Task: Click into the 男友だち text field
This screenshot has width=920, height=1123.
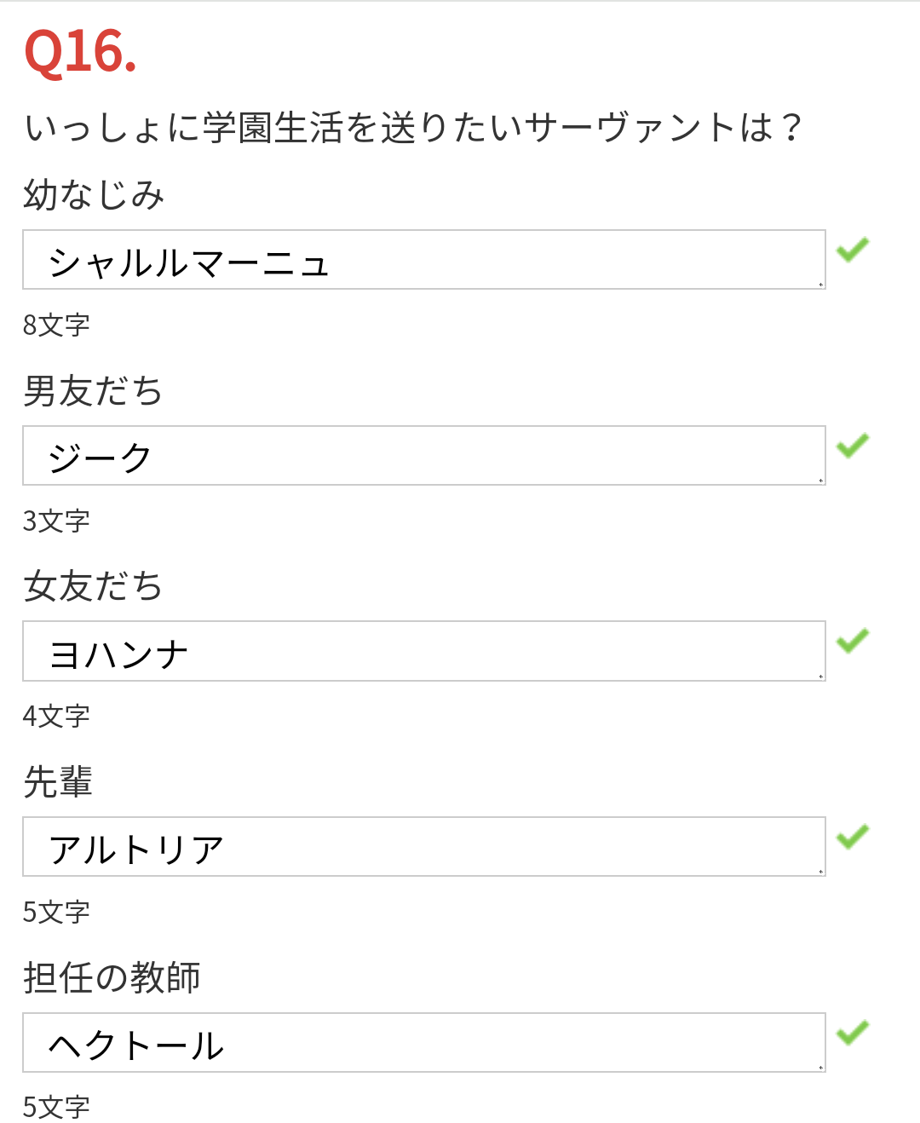Action: [x=423, y=456]
